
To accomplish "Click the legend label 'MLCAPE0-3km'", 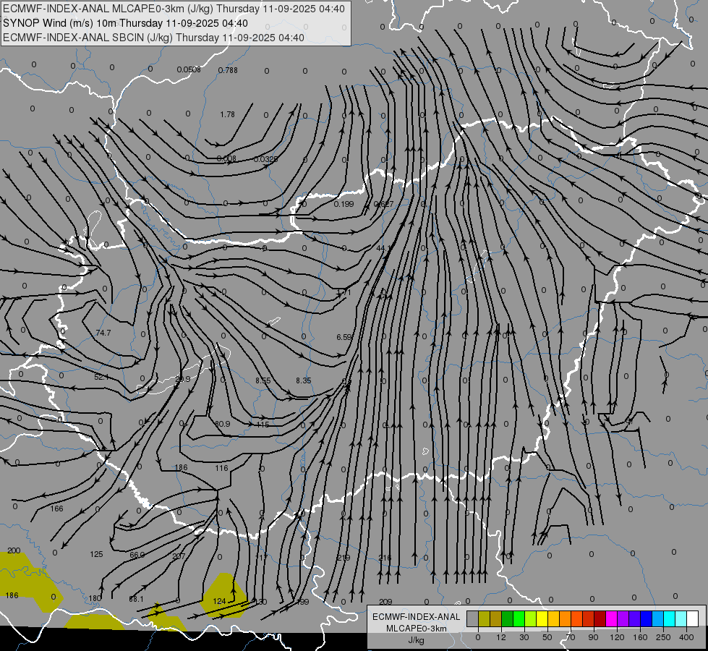I will tap(417, 628).
